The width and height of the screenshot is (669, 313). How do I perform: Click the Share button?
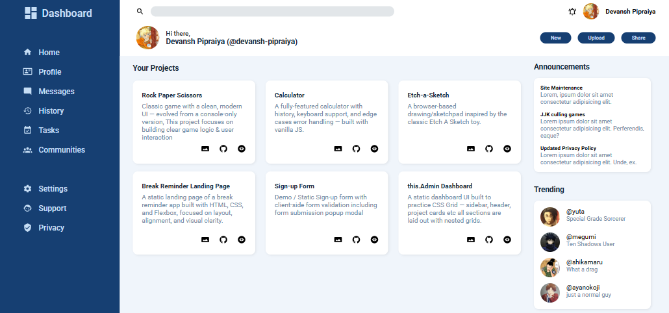tap(638, 38)
